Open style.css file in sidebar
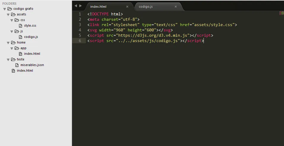Screen dimensions: 284x146 point(30,26)
